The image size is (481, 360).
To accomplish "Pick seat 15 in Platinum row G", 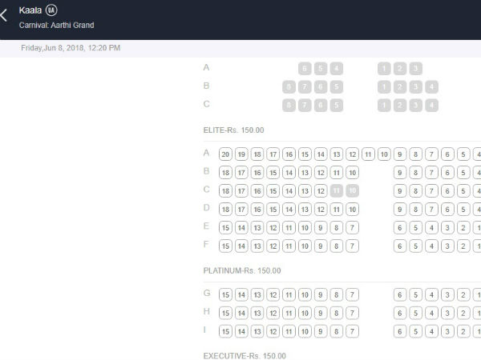I will coord(226,295).
